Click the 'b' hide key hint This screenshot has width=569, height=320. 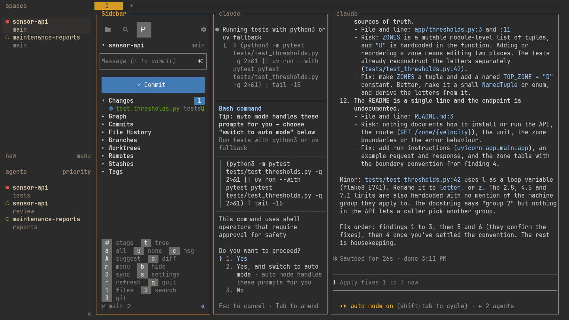point(142,267)
